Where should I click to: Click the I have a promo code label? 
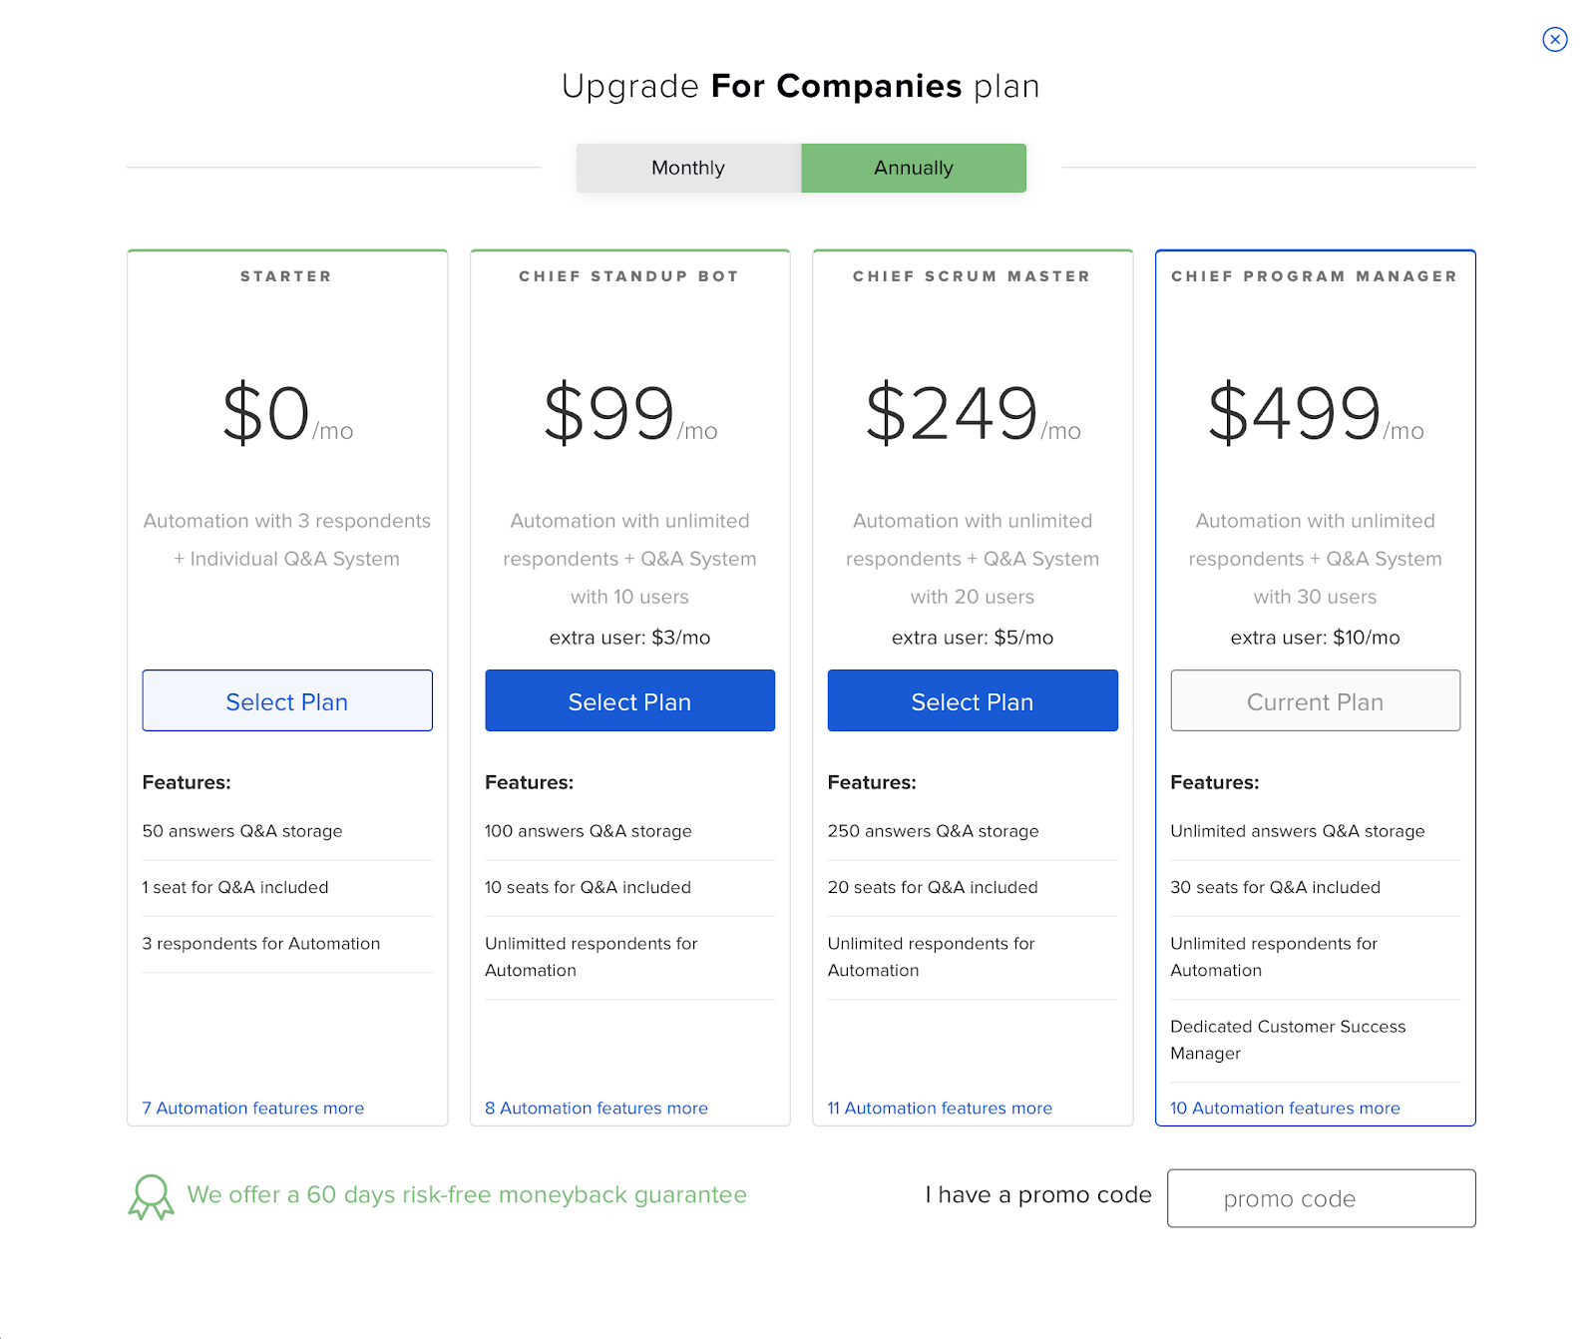coord(1037,1194)
